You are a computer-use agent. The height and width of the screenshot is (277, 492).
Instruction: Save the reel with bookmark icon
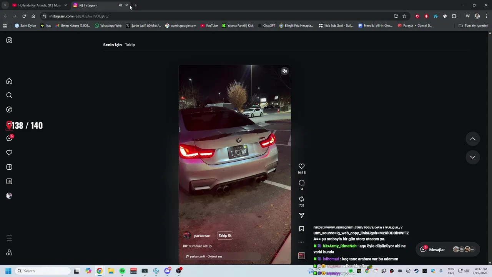[301, 229]
